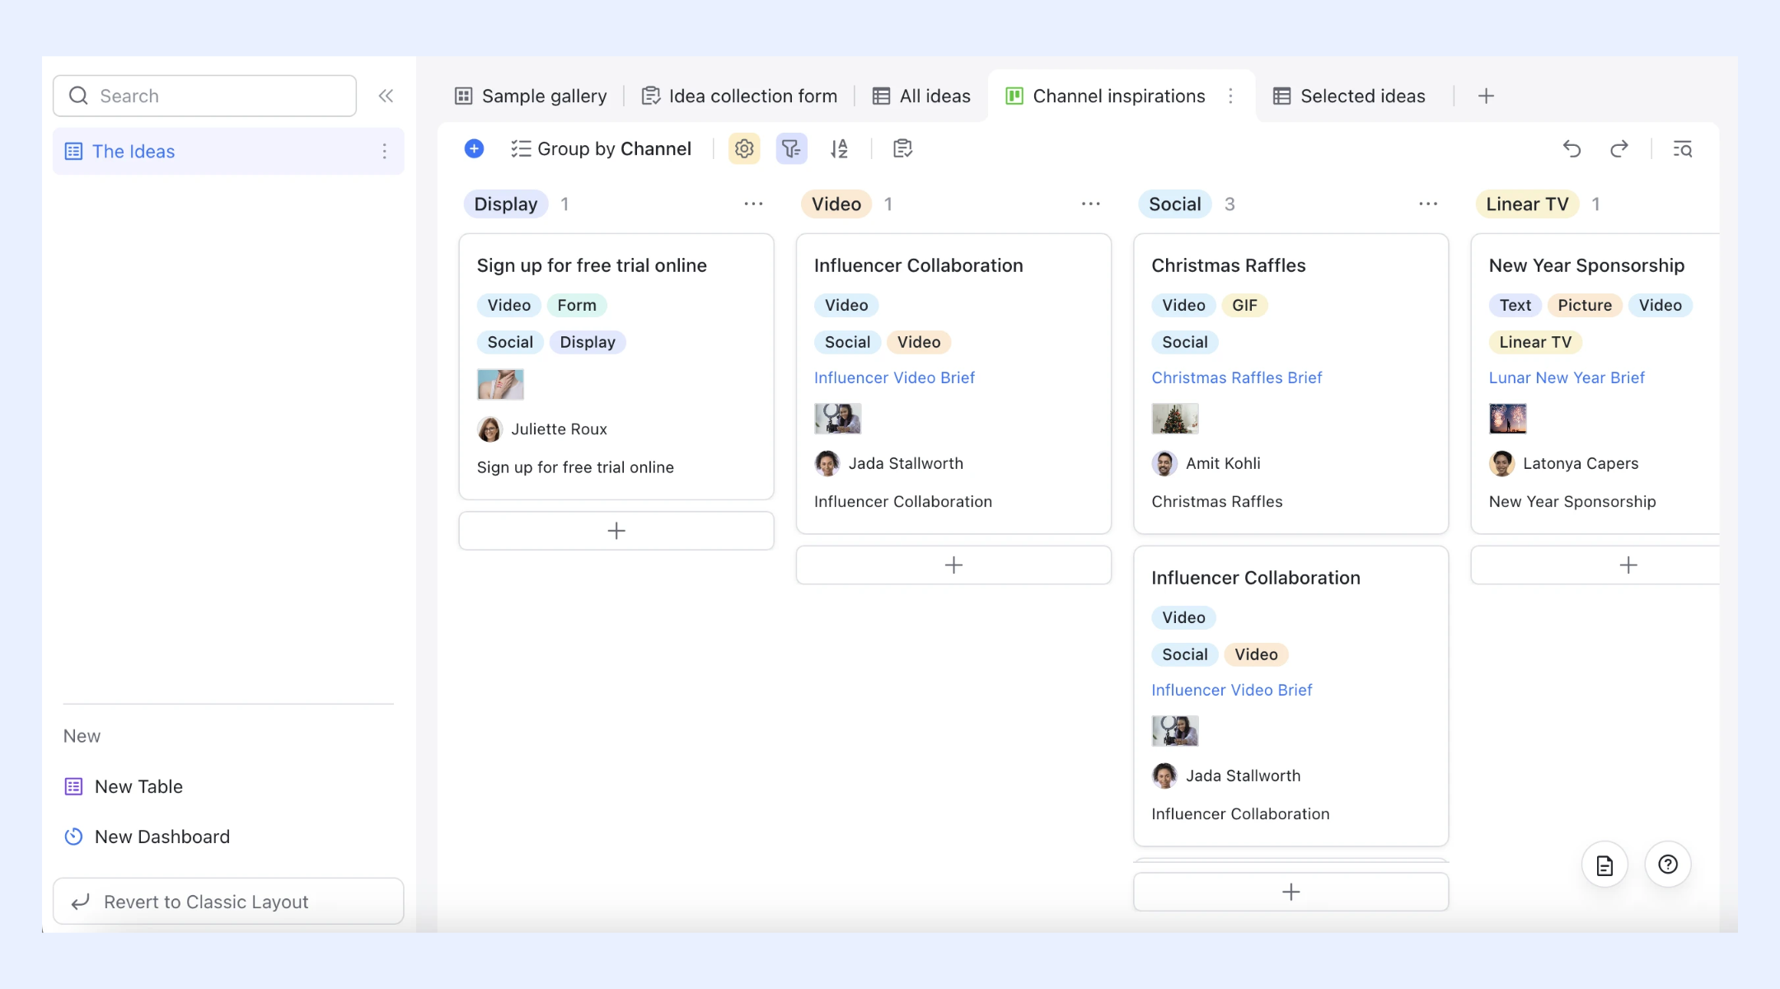Open Video column more options
The height and width of the screenshot is (989, 1780).
coord(1090,204)
